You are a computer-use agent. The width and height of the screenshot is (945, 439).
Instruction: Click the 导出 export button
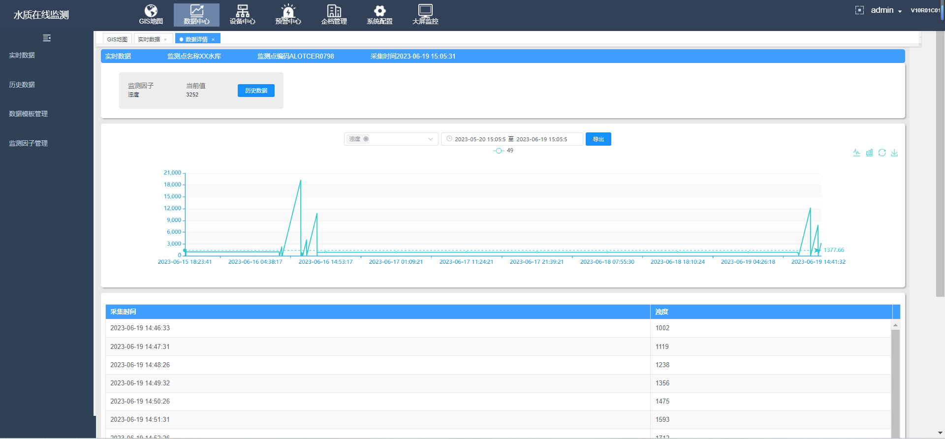point(598,139)
